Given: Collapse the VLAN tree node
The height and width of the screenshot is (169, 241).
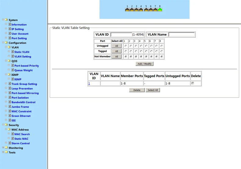Looking at the screenshot, I should pyautogui.click(x=6, y=47).
